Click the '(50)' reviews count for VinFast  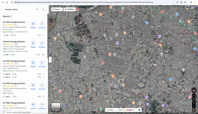pyautogui.click(x=16, y=44)
